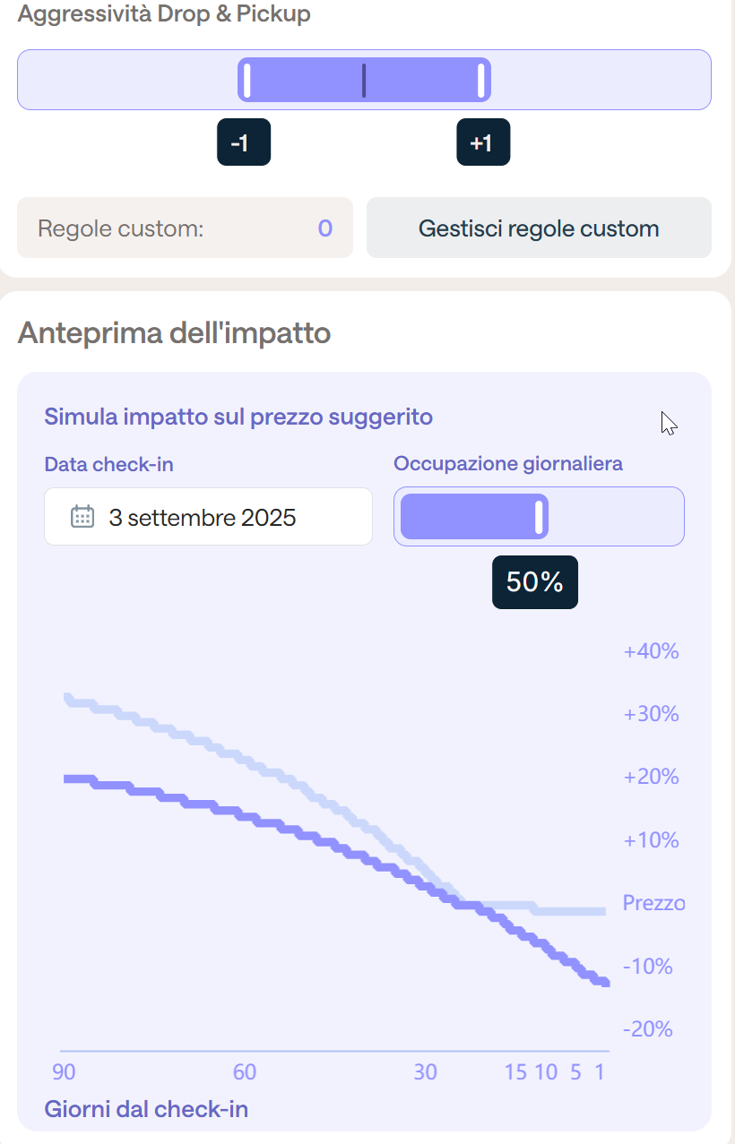Click the Gestisci regole custom button

click(x=539, y=228)
